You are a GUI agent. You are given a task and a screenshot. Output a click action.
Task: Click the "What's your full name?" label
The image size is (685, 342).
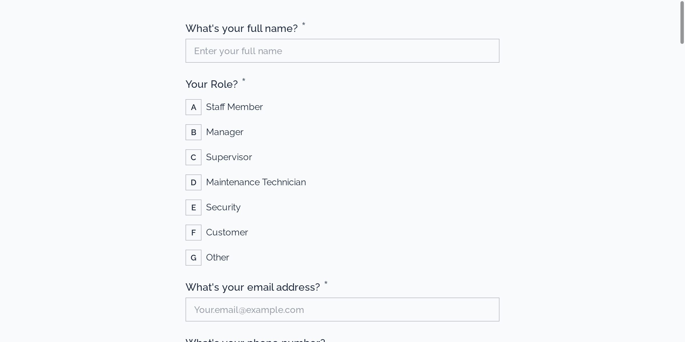pos(241,28)
